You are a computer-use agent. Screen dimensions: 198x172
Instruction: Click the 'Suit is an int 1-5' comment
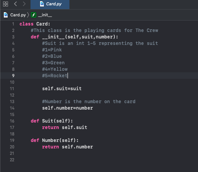[x=100, y=43]
